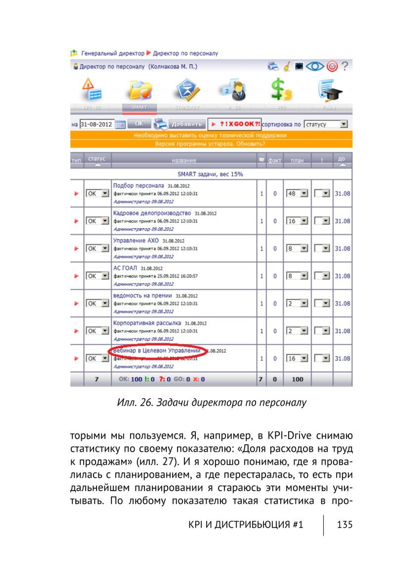The height and width of the screenshot is (574, 406).
Task: Toggle the blue eye view icon
Action: pos(315,66)
